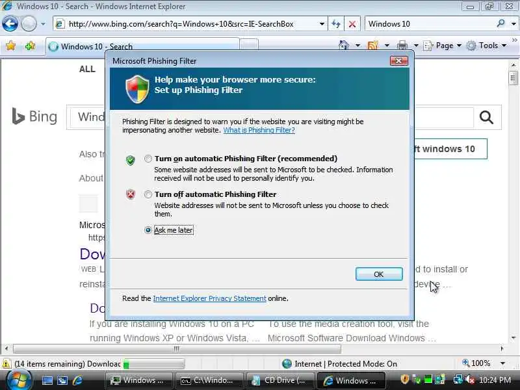Select Turn on automatic Phishing Filter
This screenshot has width=520, height=390.
click(x=148, y=159)
